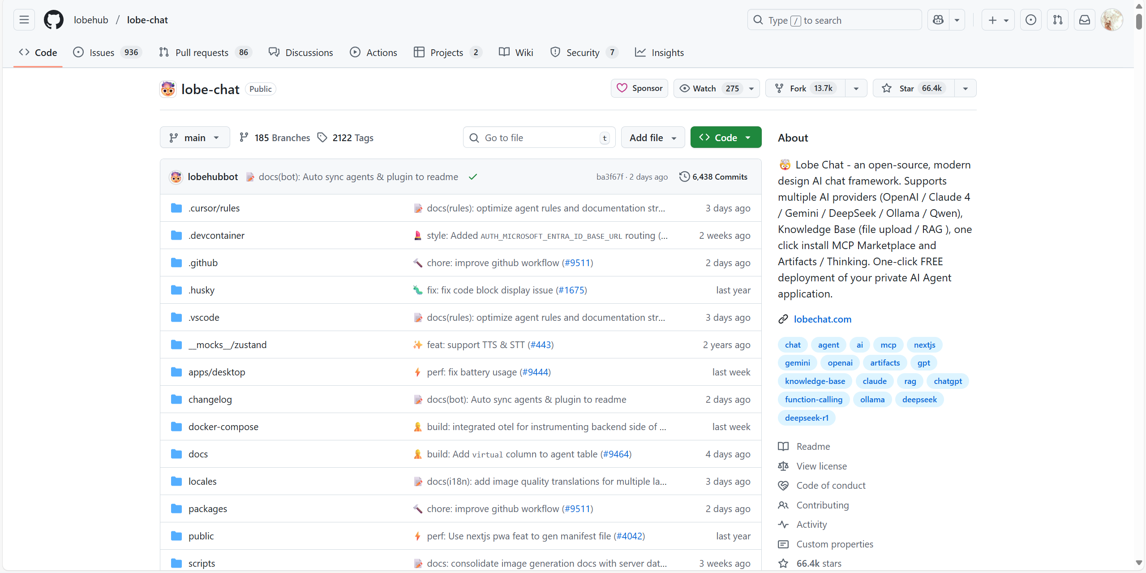The image size is (1146, 573).
Task: Open the lobechat.com website link
Action: (822, 319)
